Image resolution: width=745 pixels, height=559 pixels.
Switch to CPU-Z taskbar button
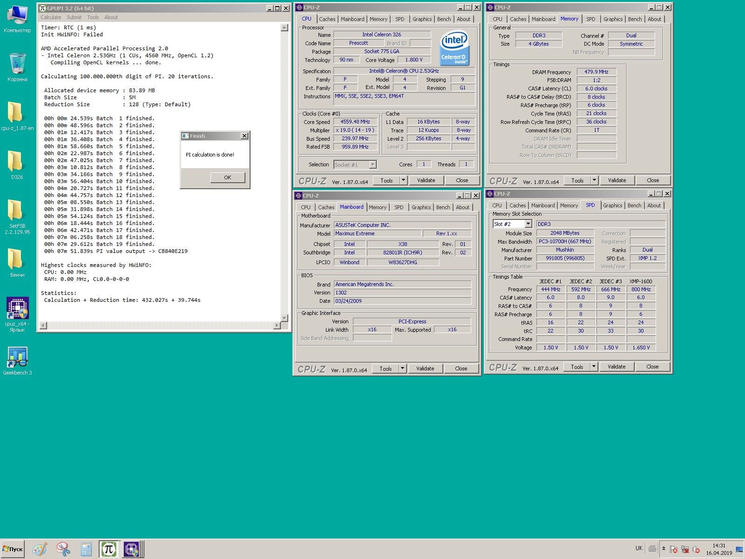pos(132,549)
